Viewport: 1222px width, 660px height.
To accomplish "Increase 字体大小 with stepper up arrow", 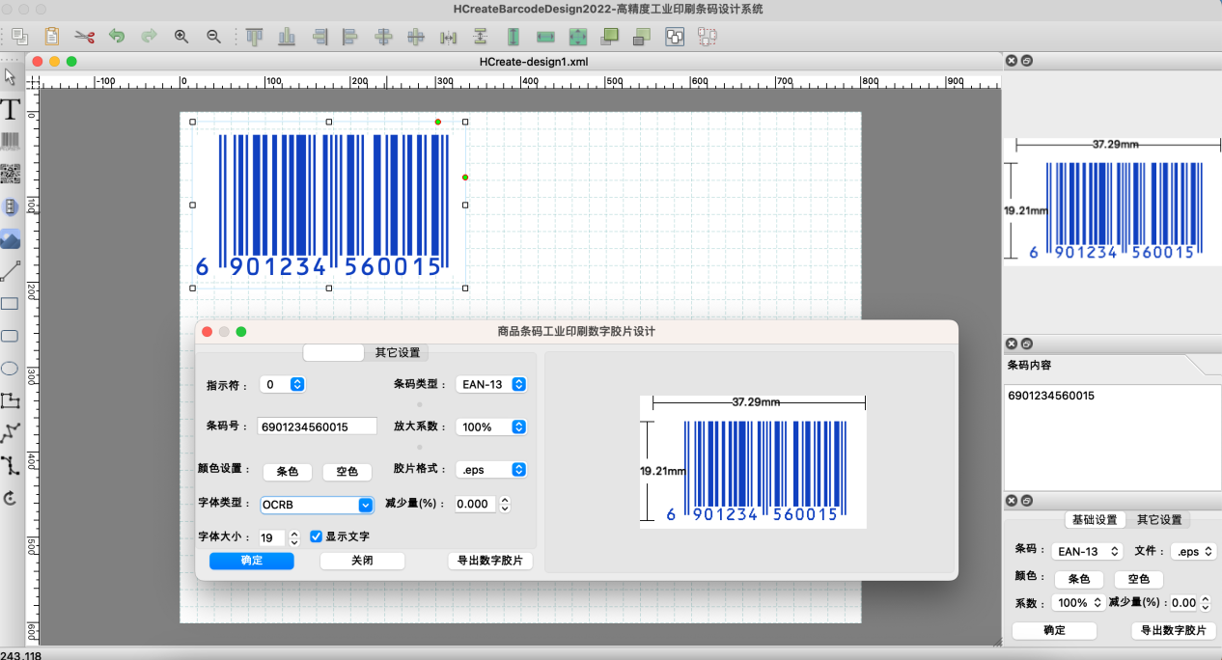I will (x=294, y=533).
